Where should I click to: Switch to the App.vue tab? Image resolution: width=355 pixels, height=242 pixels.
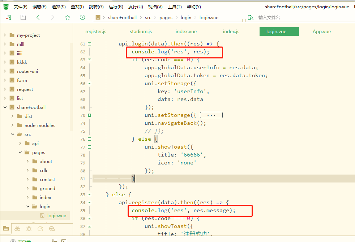(322, 32)
